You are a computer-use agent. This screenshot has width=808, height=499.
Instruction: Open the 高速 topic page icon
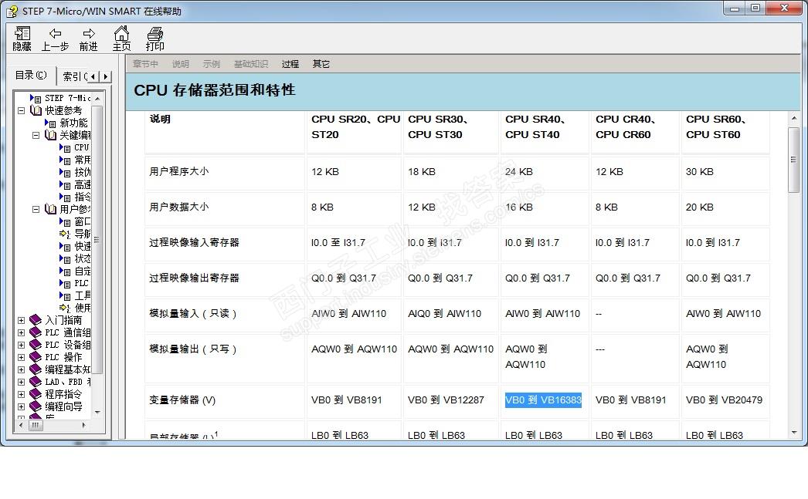65,184
